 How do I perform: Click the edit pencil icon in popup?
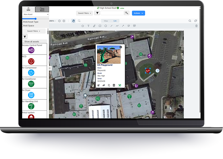pyautogui.click(x=99, y=85)
